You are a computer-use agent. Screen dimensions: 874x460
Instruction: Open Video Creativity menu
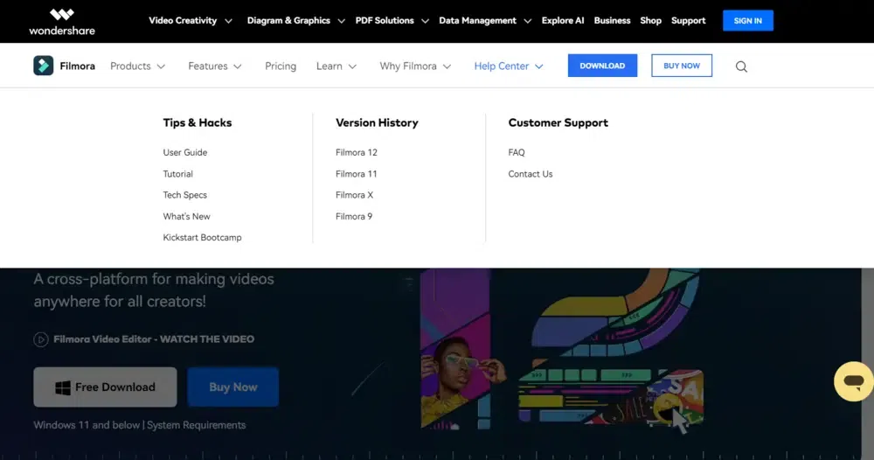pos(183,21)
